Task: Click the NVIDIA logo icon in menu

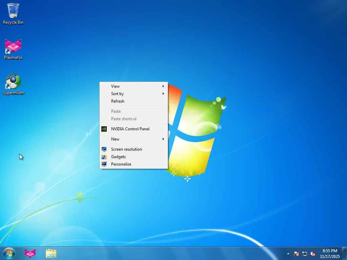Action: click(104, 129)
